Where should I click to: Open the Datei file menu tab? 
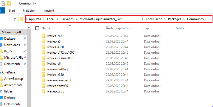tap(2, 11)
